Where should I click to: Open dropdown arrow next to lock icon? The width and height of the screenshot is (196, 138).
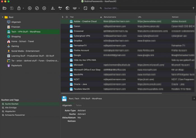coord(23,8)
